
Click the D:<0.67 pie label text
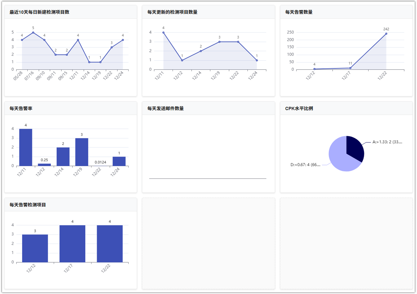(305, 165)
